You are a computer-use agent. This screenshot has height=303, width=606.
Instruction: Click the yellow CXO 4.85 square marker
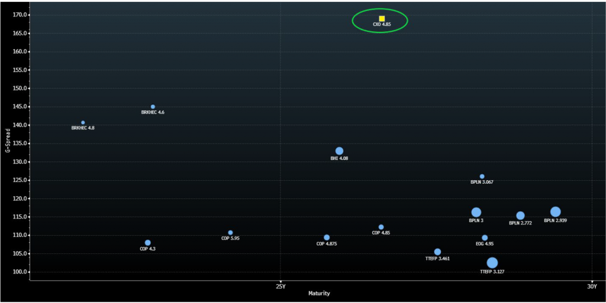tap(382, 18)
